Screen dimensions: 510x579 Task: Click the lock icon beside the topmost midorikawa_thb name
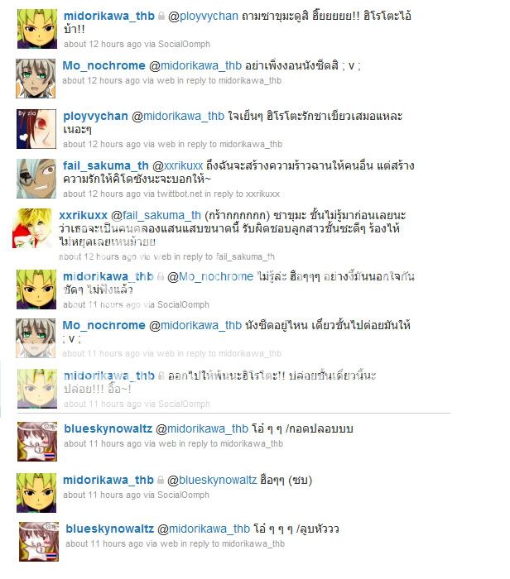[x=161, y=16]
